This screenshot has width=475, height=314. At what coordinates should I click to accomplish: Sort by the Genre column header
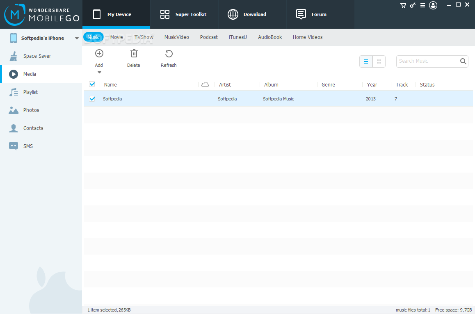328,85
